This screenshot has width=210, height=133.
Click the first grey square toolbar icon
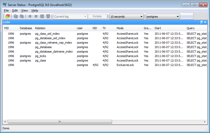click(x=30, y=16)
